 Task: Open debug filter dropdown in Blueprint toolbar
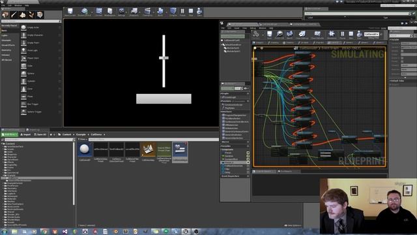pyautogui.click(x=371, y=35)
